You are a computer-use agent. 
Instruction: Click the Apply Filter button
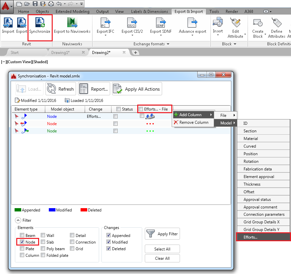pos(162,234)
